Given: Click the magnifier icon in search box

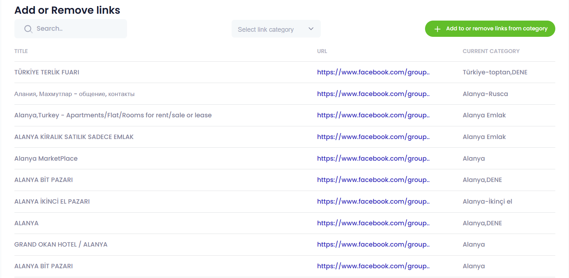Looking at the screenshot, I should tap(28, 29).
